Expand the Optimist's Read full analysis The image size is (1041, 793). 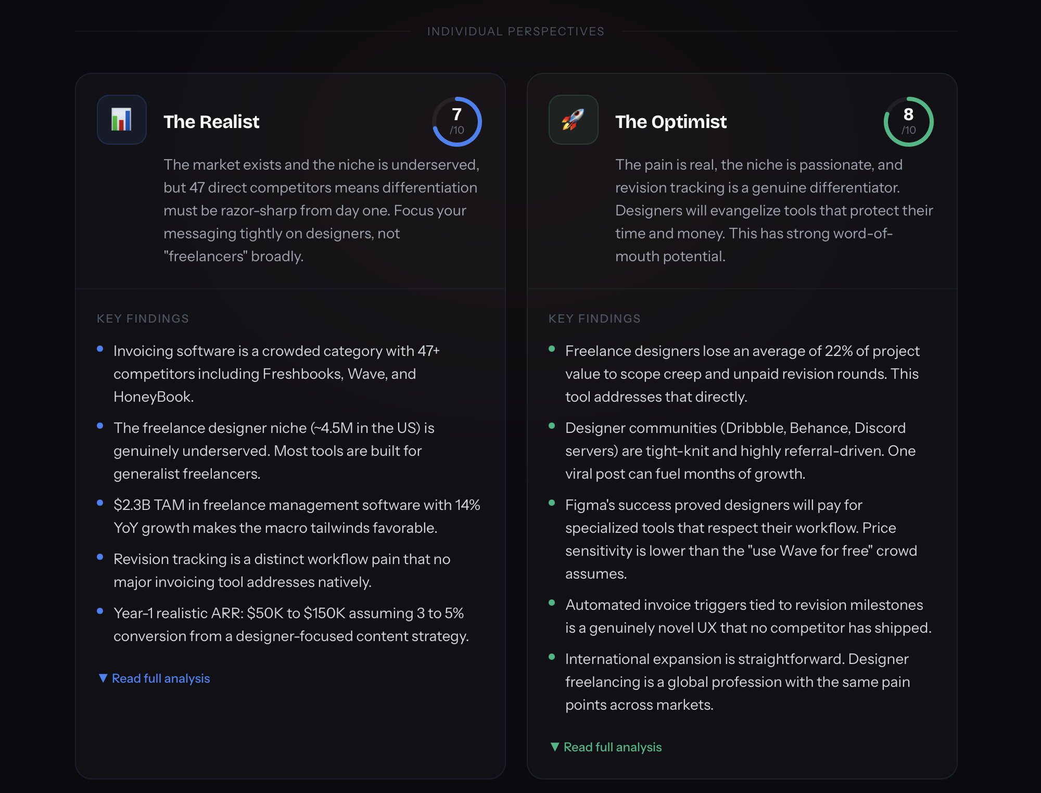(x=612, y=747)
